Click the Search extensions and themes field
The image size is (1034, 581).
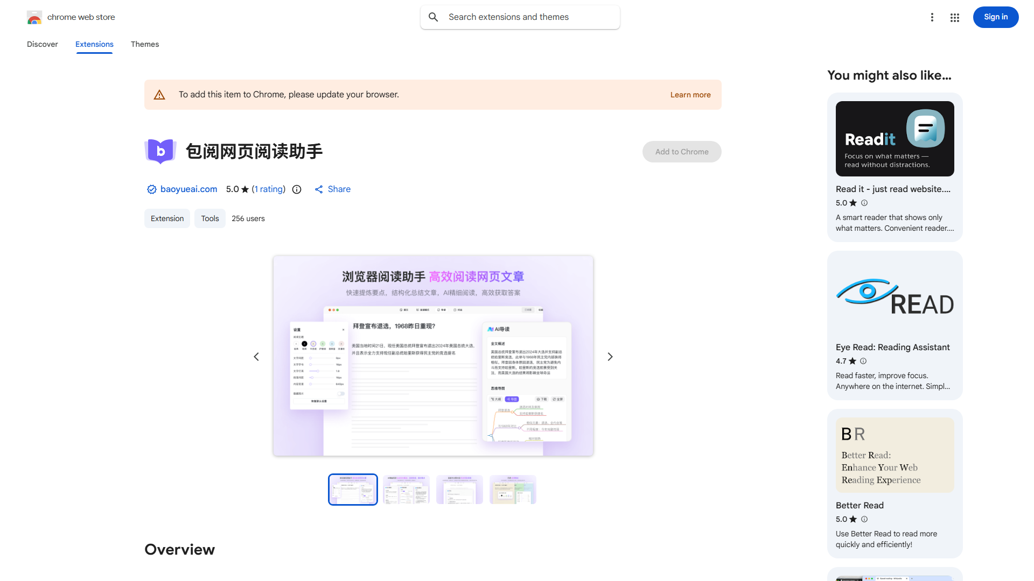520,17
